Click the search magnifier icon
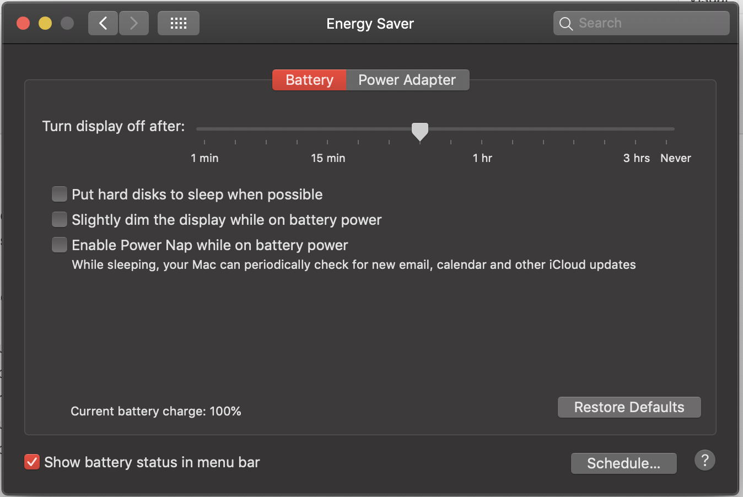Viewport: 743px width, 497px height. point(566,23)
